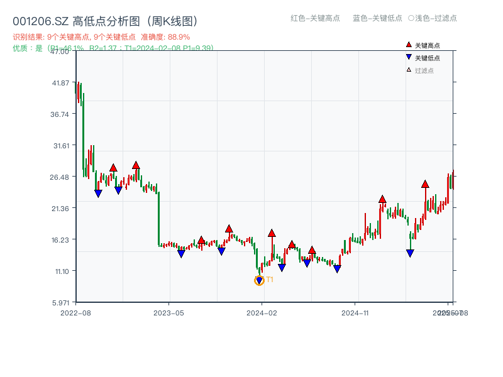Screen dimensions: 503x377
Task: Click the blue low marker inside the orange circle
Action: pos(258,279)
